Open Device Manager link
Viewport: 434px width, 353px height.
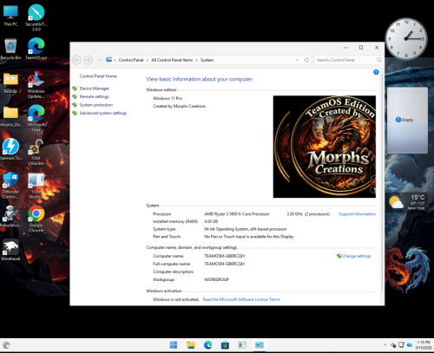pyautogui.click(x=94, y=88)
